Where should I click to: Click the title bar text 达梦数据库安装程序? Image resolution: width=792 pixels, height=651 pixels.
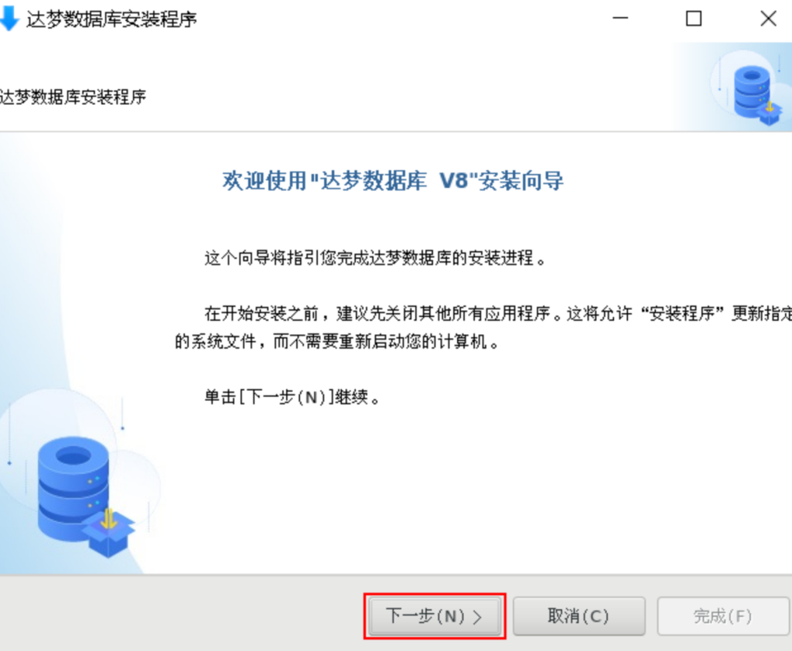coord(111,19)
